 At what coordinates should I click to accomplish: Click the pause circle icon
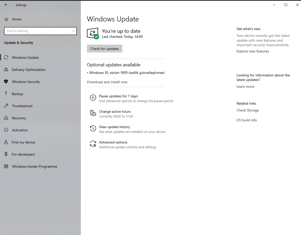click(x=93, y=98)
